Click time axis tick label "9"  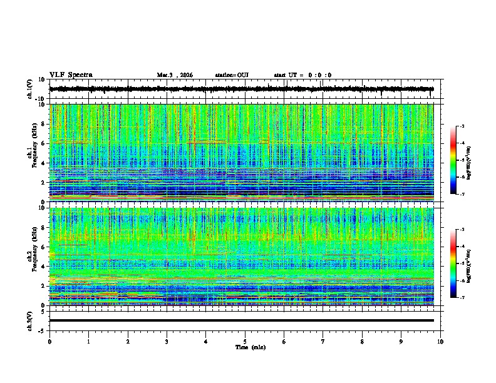(401, 342)
